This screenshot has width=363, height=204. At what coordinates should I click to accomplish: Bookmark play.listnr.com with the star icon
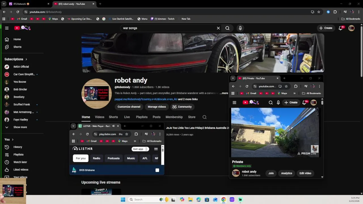[x=127, y=134]
